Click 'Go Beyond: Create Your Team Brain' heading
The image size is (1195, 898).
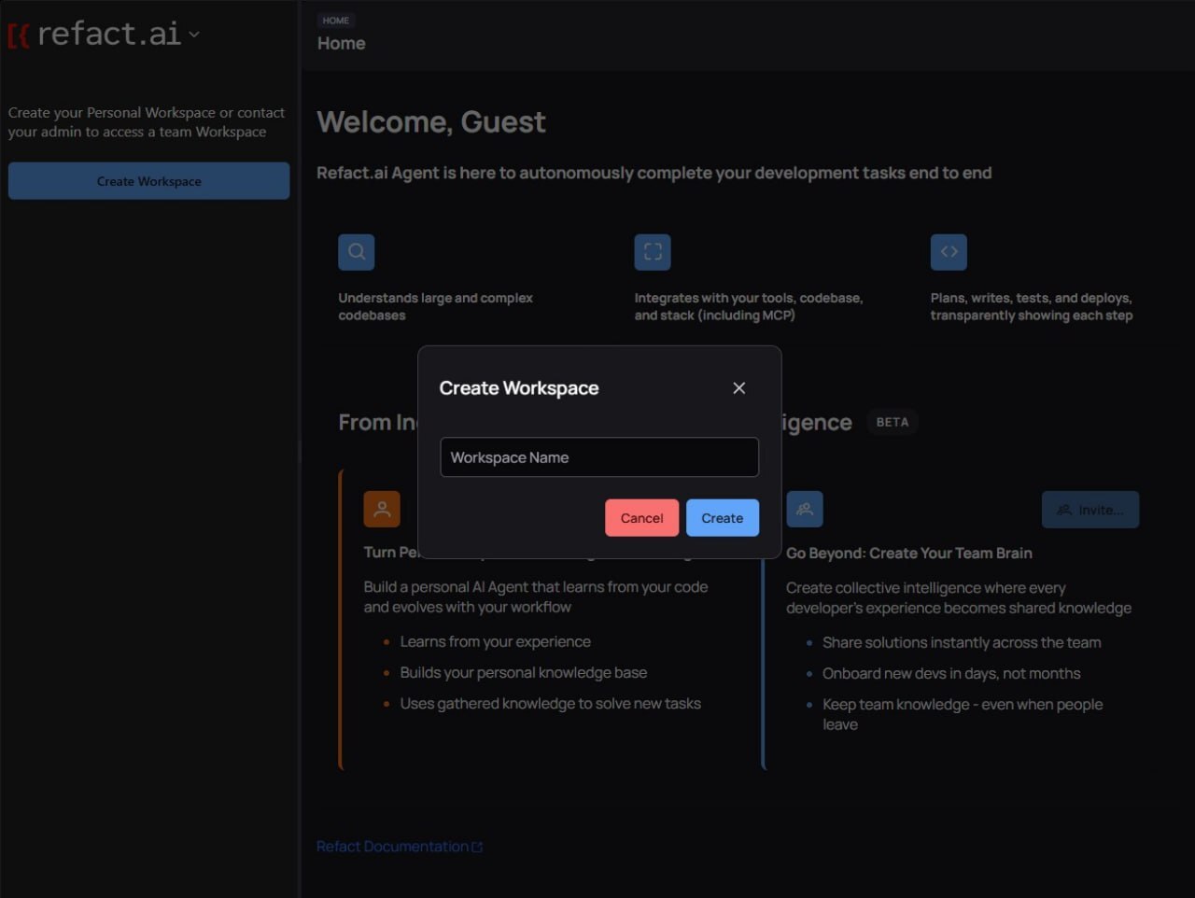tap(909, 554)
